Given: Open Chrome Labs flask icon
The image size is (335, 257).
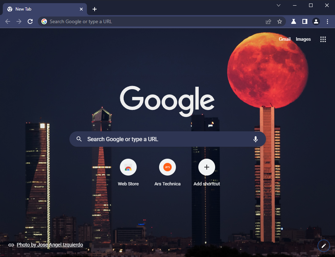Looking at the screenshot, I should pos(294,21).
